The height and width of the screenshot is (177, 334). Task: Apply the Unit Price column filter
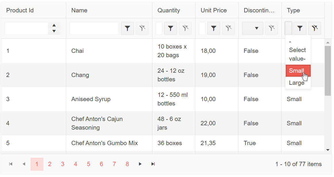point(214,28)
